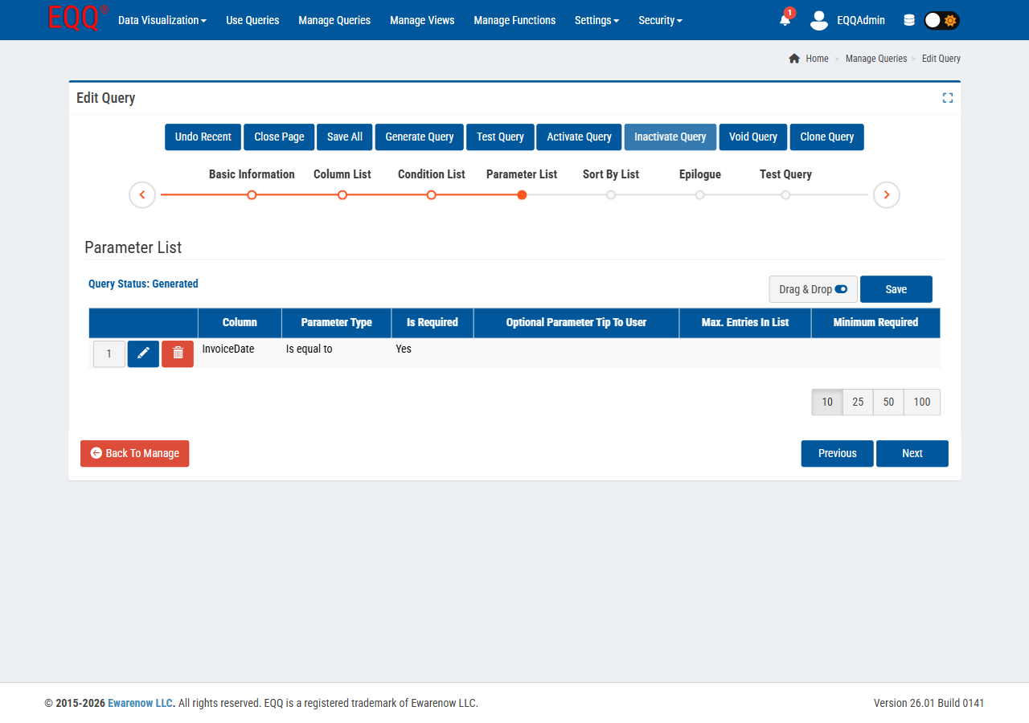Open the Data Visualization dropdown

162,20
